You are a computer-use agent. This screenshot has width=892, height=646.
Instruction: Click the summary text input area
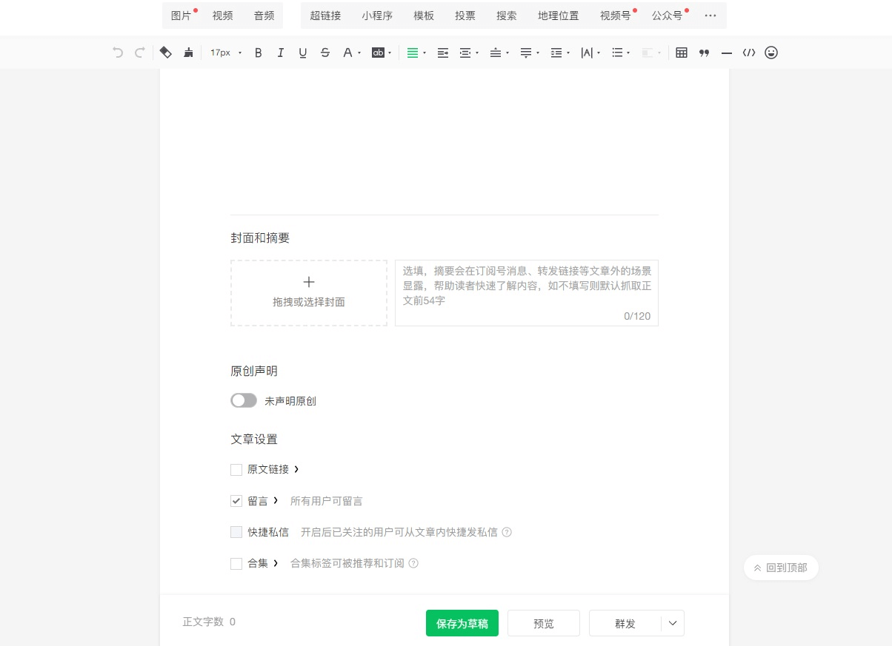(x=527, y=293)
